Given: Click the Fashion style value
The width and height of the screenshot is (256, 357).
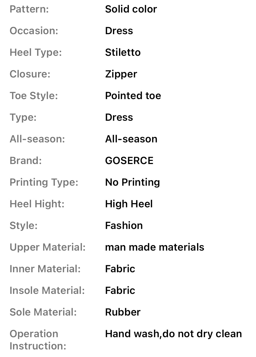Looking at the screenshot, I should [x=124, y=226].
